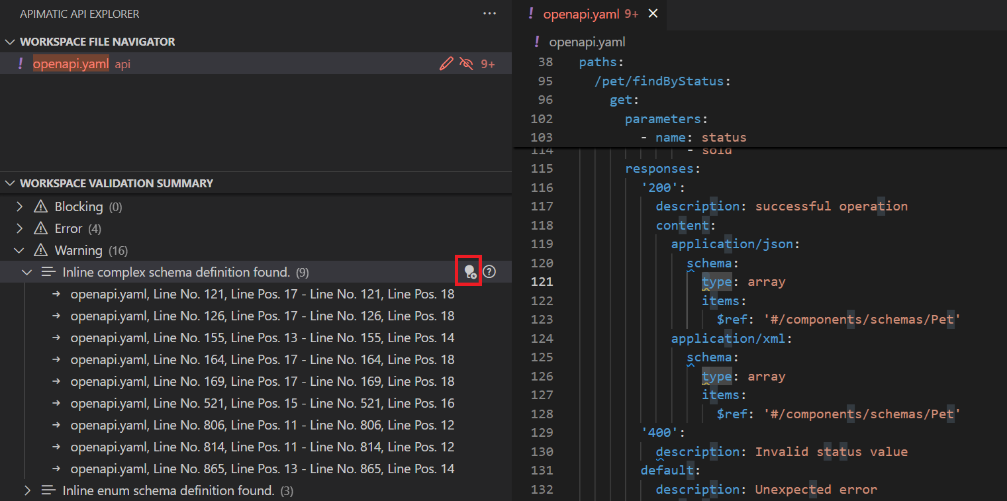Image resolution: width=1007 pixels, height=501 pixels.
Task: Go to the warning at Line No. 126
Action: coord(262,316)
